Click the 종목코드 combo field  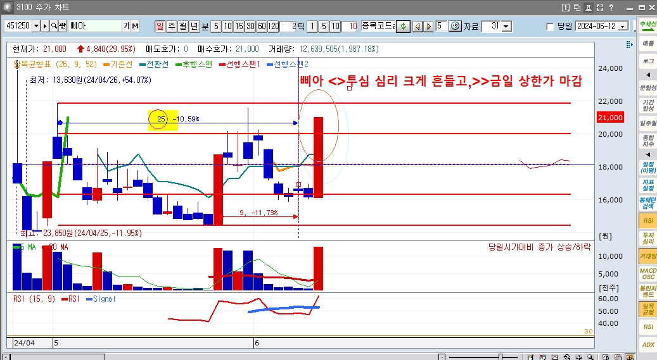pyautogui.click(x=378, y=26)
